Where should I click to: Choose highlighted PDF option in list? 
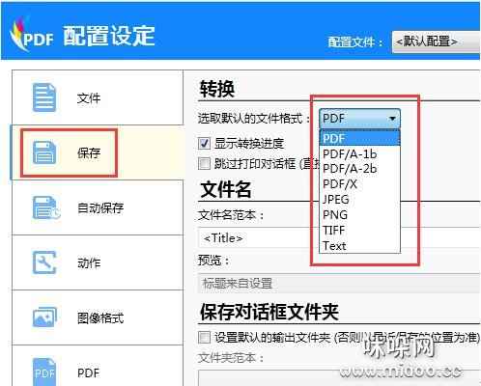pos(359,139)
